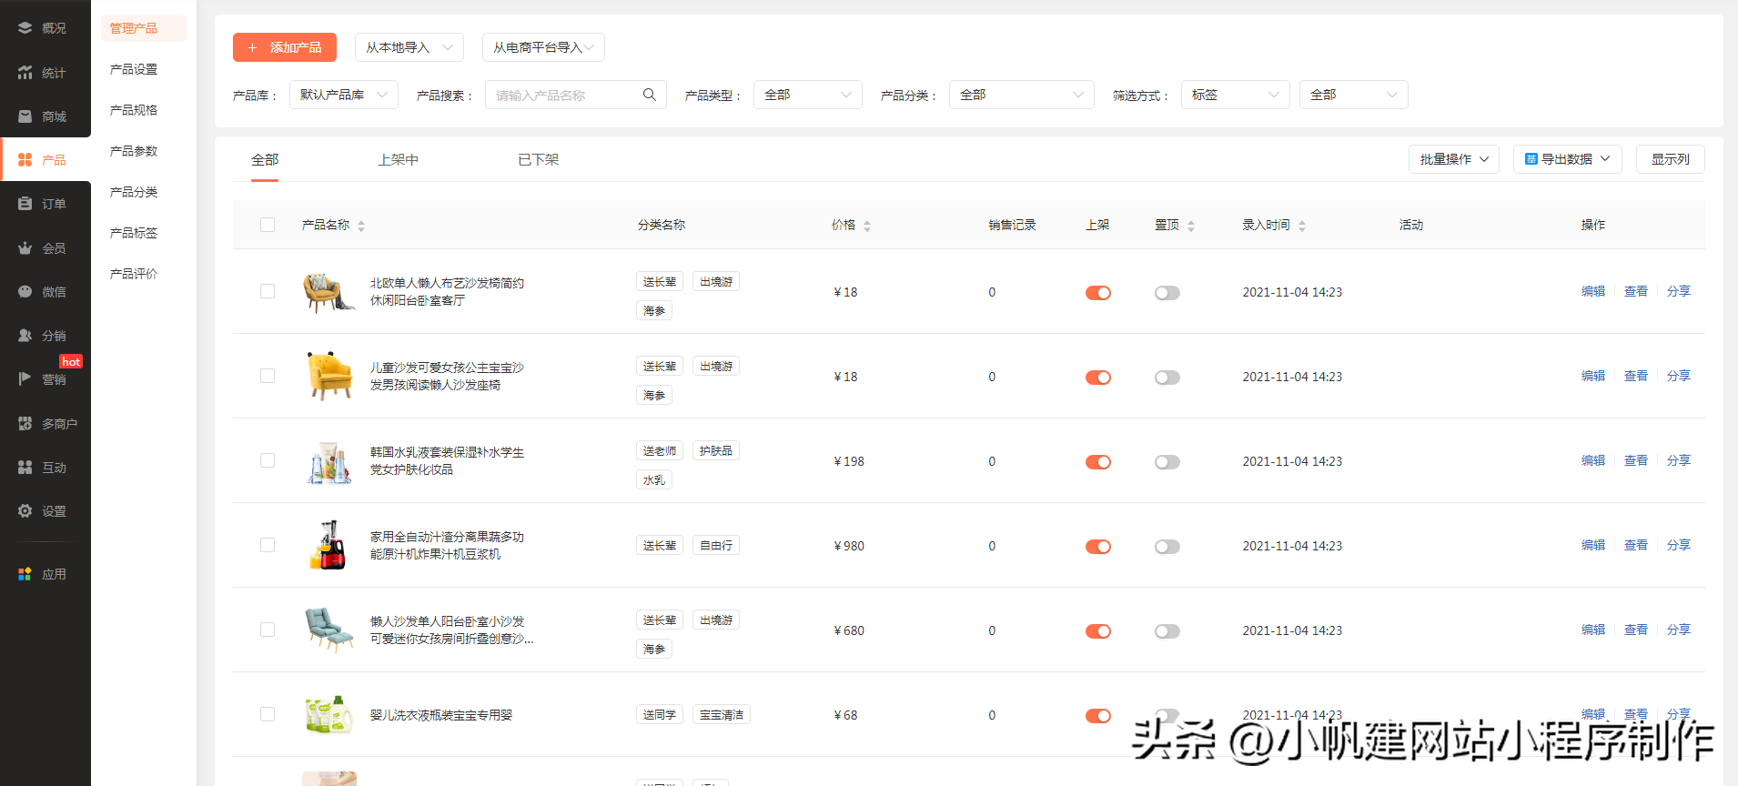This screenshot has height=786, width=1738.
Task: Tick the select-all checkbox in table header
Action: tap(268, 225)
